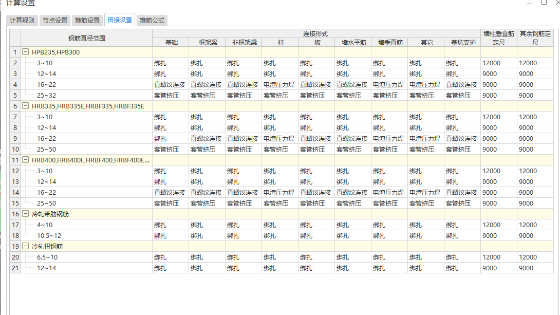Screen dimensions: 560x315
Task: Open the 计算规则 tab
Action: [x=22, y=21]
